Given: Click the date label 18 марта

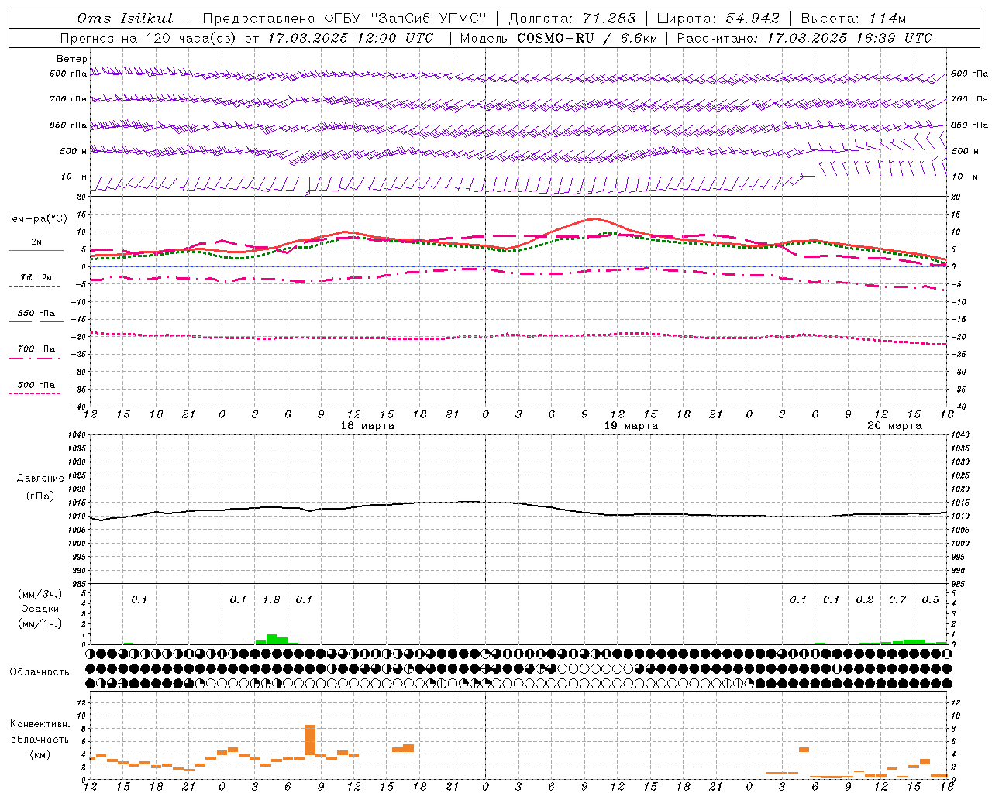Looking at the screenshot, I should (x=367, y=425).
